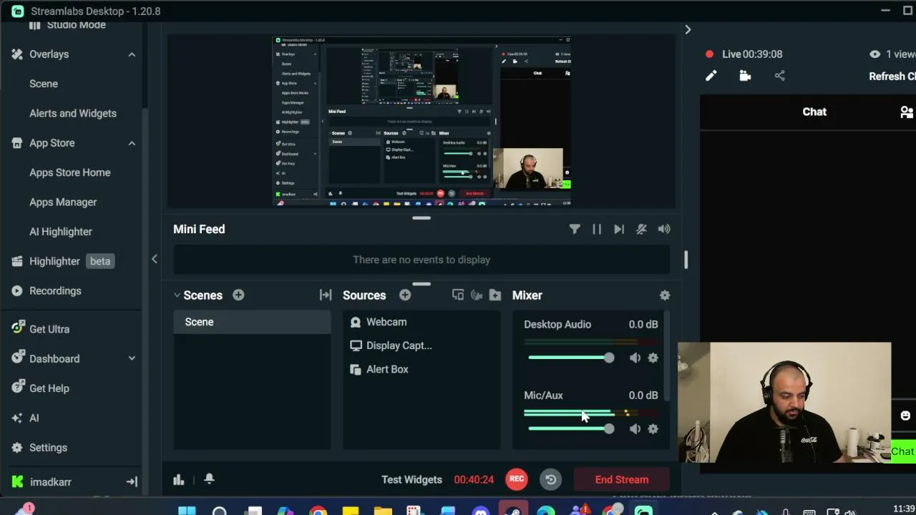Add a source folder
This screenshot has width=916, height=515.
[495, 295]
